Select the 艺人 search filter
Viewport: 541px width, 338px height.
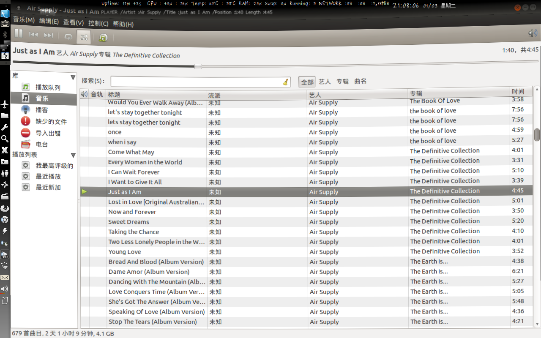(x=325, y=82)
